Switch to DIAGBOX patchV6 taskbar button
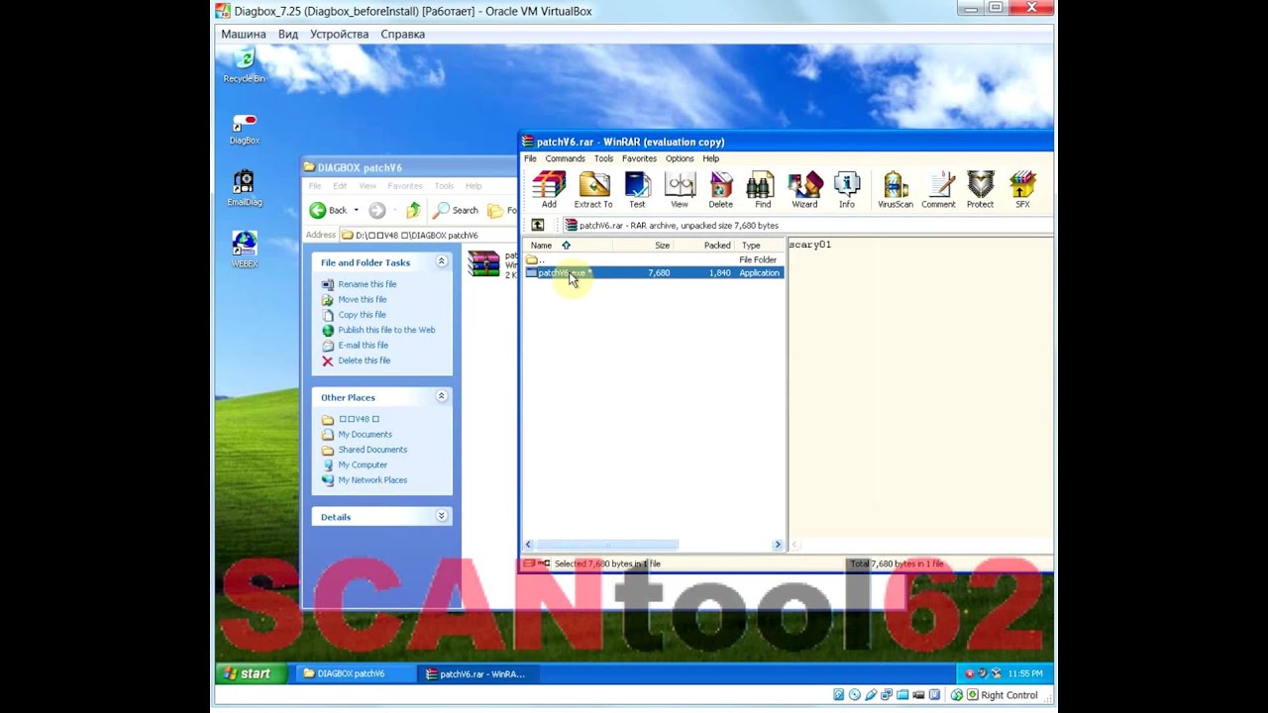The height and width of the screenshot is (713, 1268). tap(355, 673)
